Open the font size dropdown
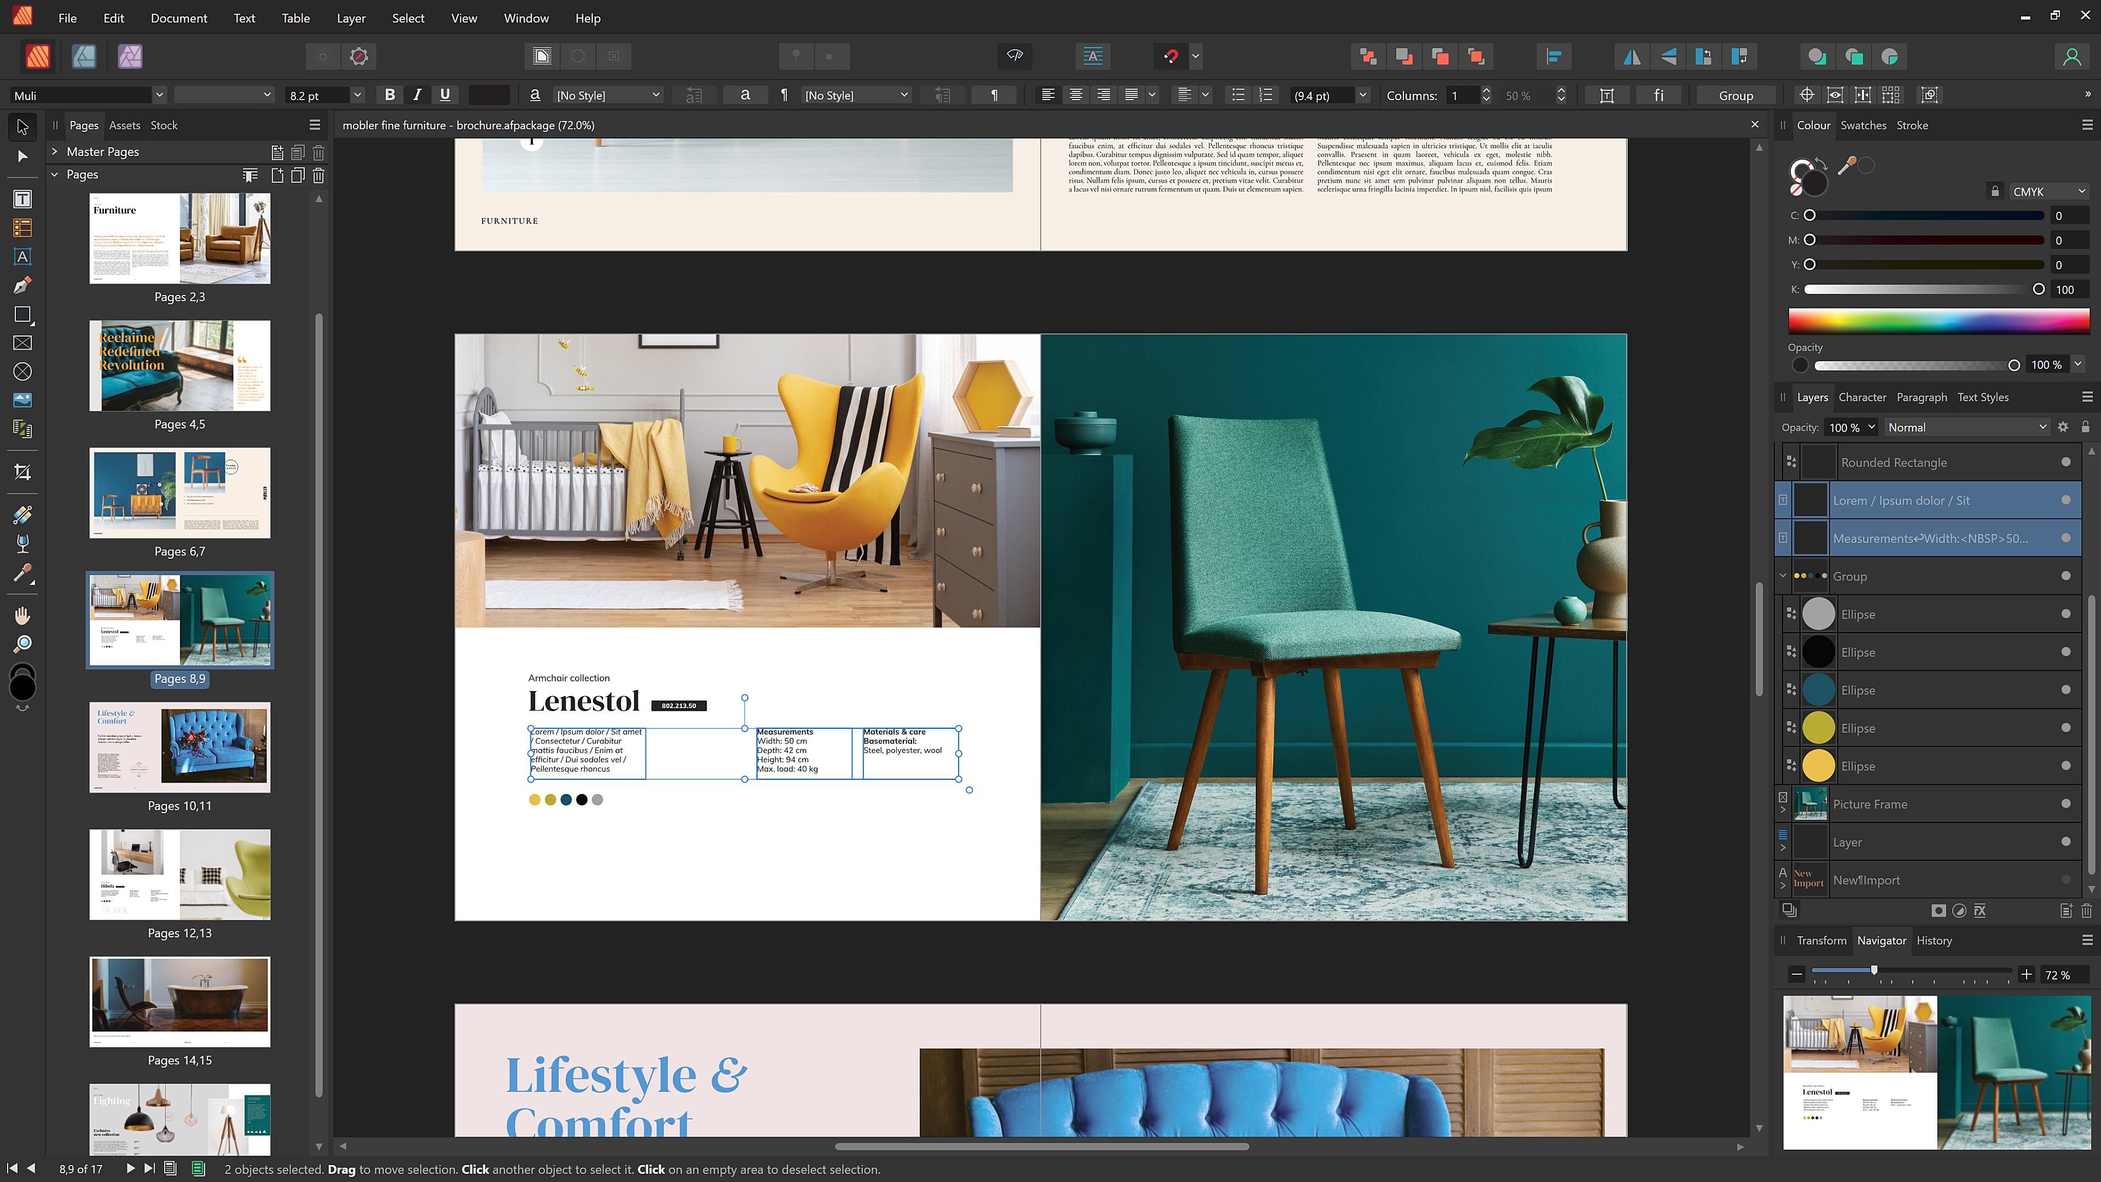2101x1182 pixels. 357,95
